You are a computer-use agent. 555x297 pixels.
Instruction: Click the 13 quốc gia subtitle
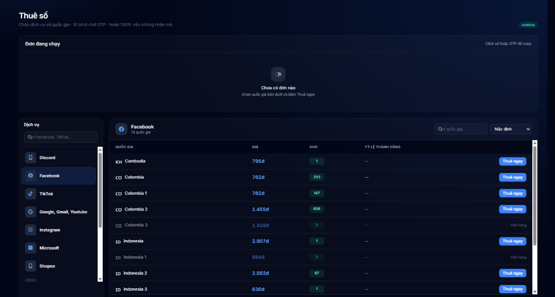click(x=141, y=132)
